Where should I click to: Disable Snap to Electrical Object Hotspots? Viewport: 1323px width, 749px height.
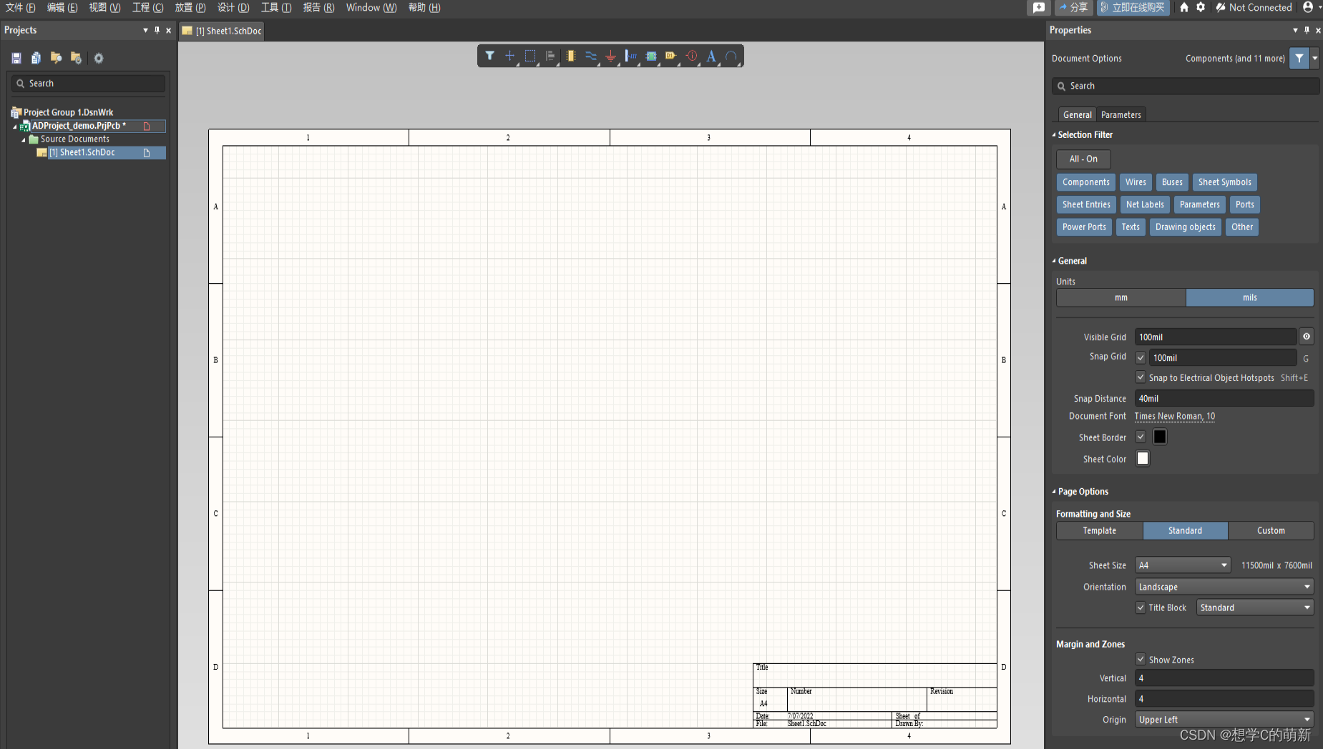coord(1141,377)
